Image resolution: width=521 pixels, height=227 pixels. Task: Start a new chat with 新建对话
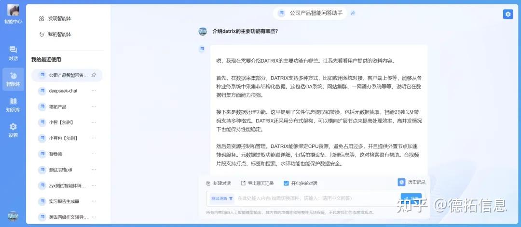[x=219, y=183]
